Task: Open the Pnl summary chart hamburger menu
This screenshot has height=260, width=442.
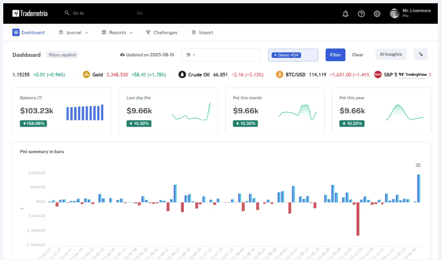Action: (x=418, y=165)
